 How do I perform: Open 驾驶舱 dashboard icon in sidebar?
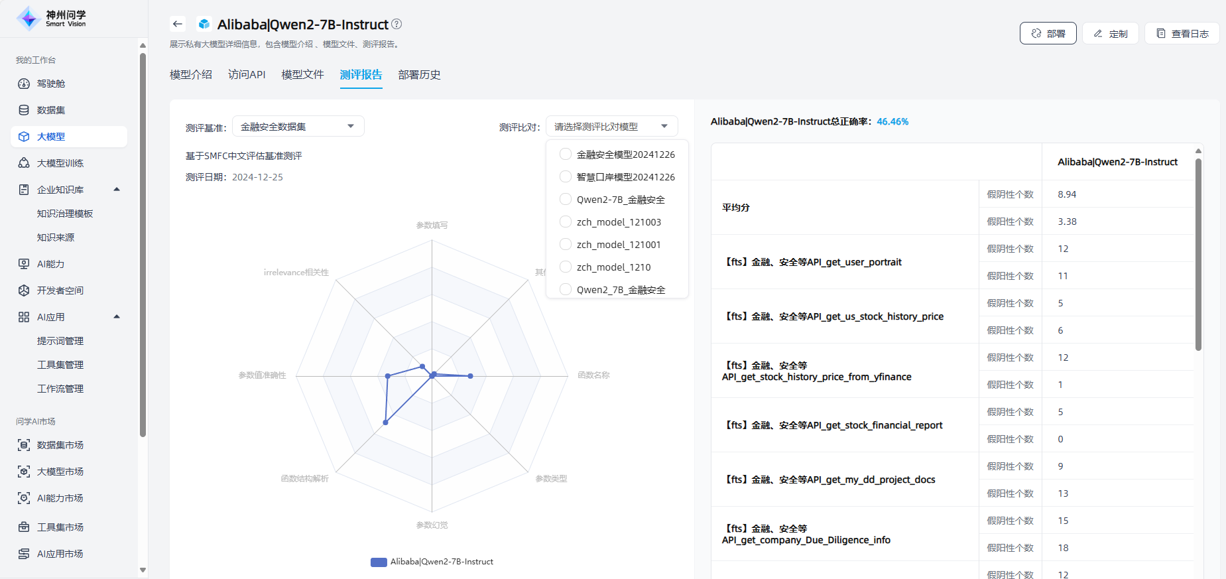pos(24,84)
